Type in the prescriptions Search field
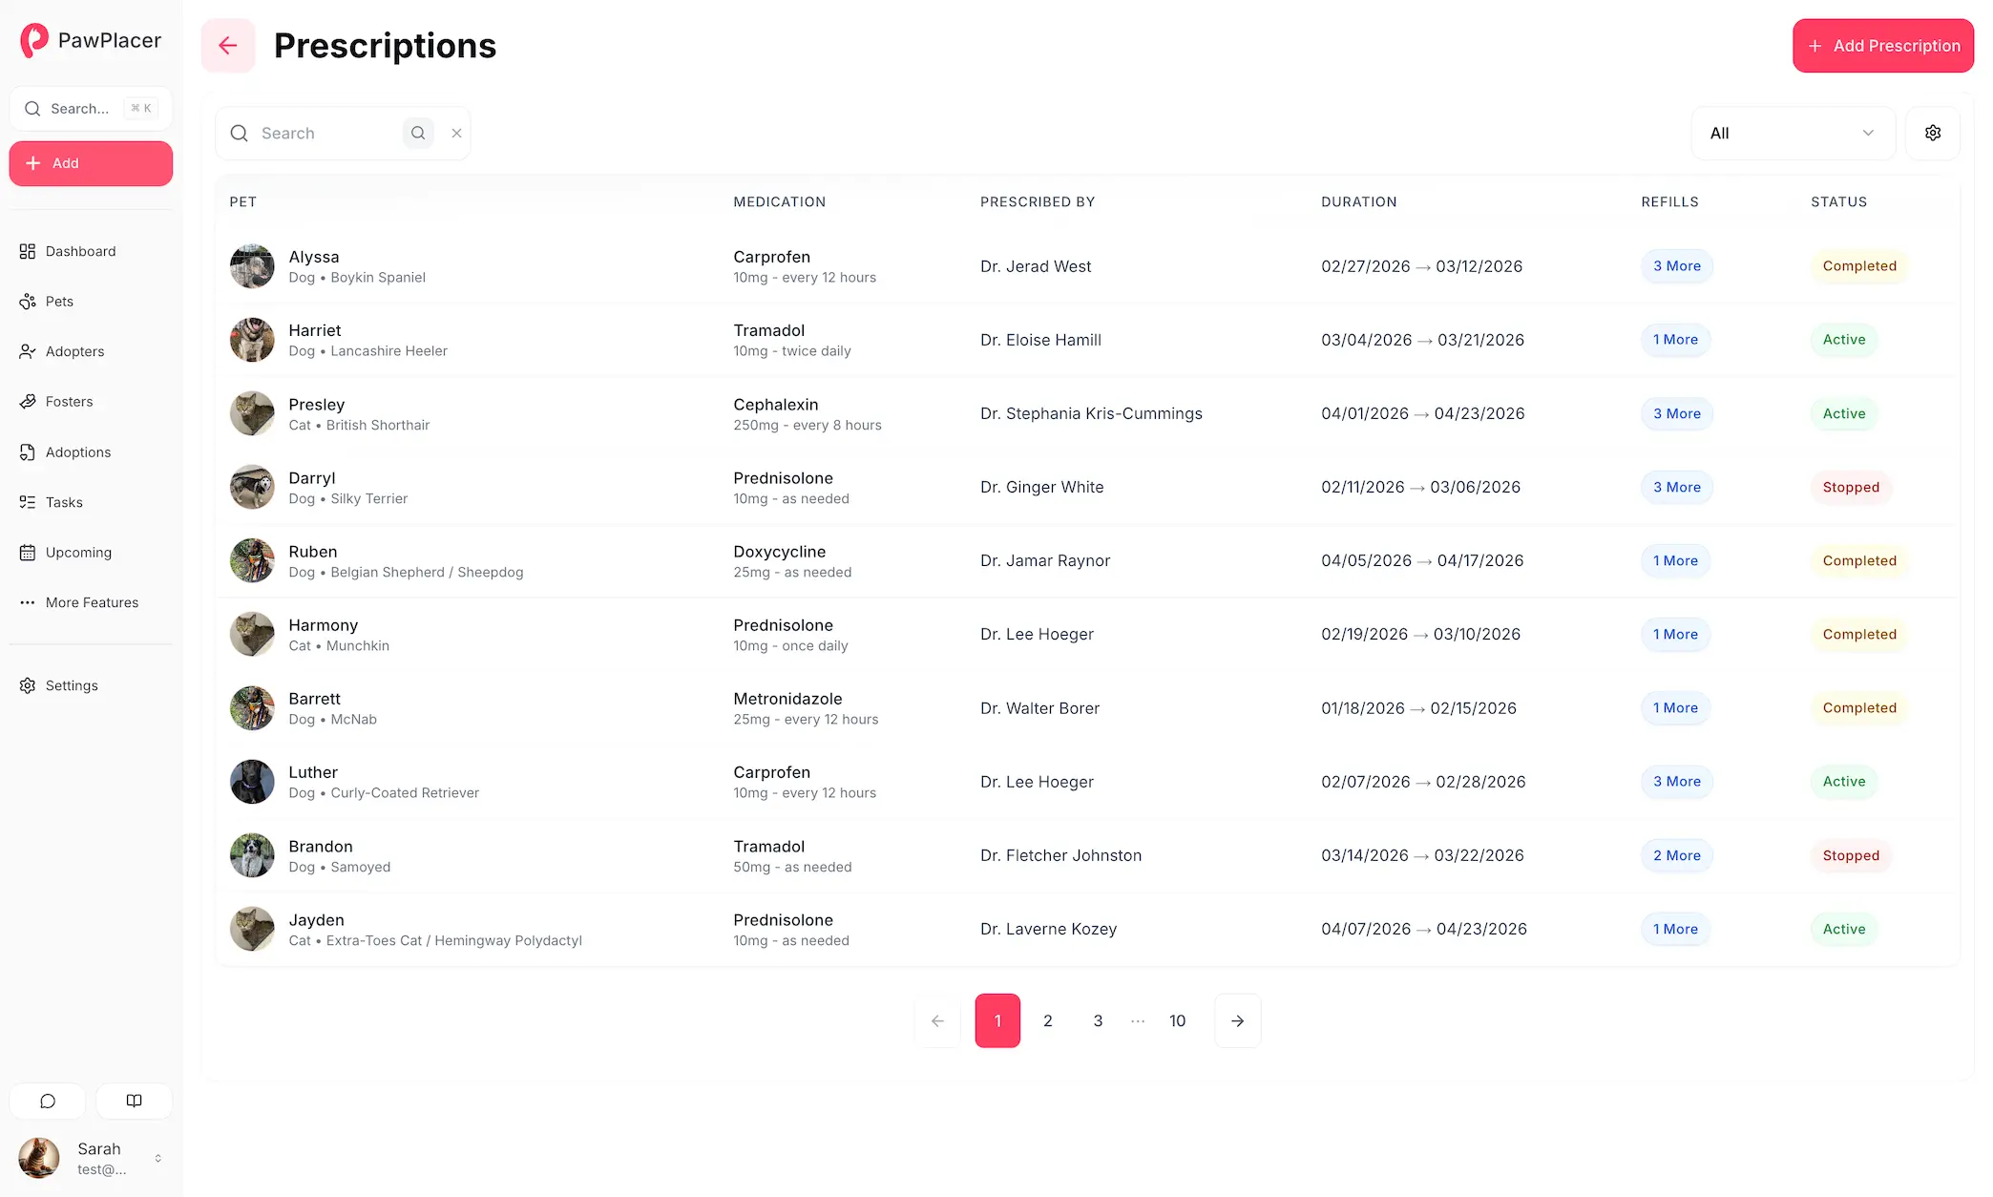1993x1197 pixels. (325, 134)
